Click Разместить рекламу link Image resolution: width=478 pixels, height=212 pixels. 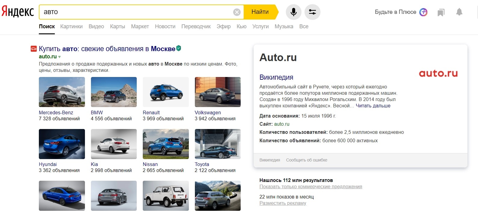(x=283, y=203)
